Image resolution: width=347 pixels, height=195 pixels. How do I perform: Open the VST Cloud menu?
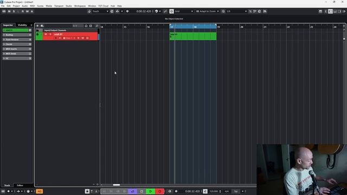(103, 6)
